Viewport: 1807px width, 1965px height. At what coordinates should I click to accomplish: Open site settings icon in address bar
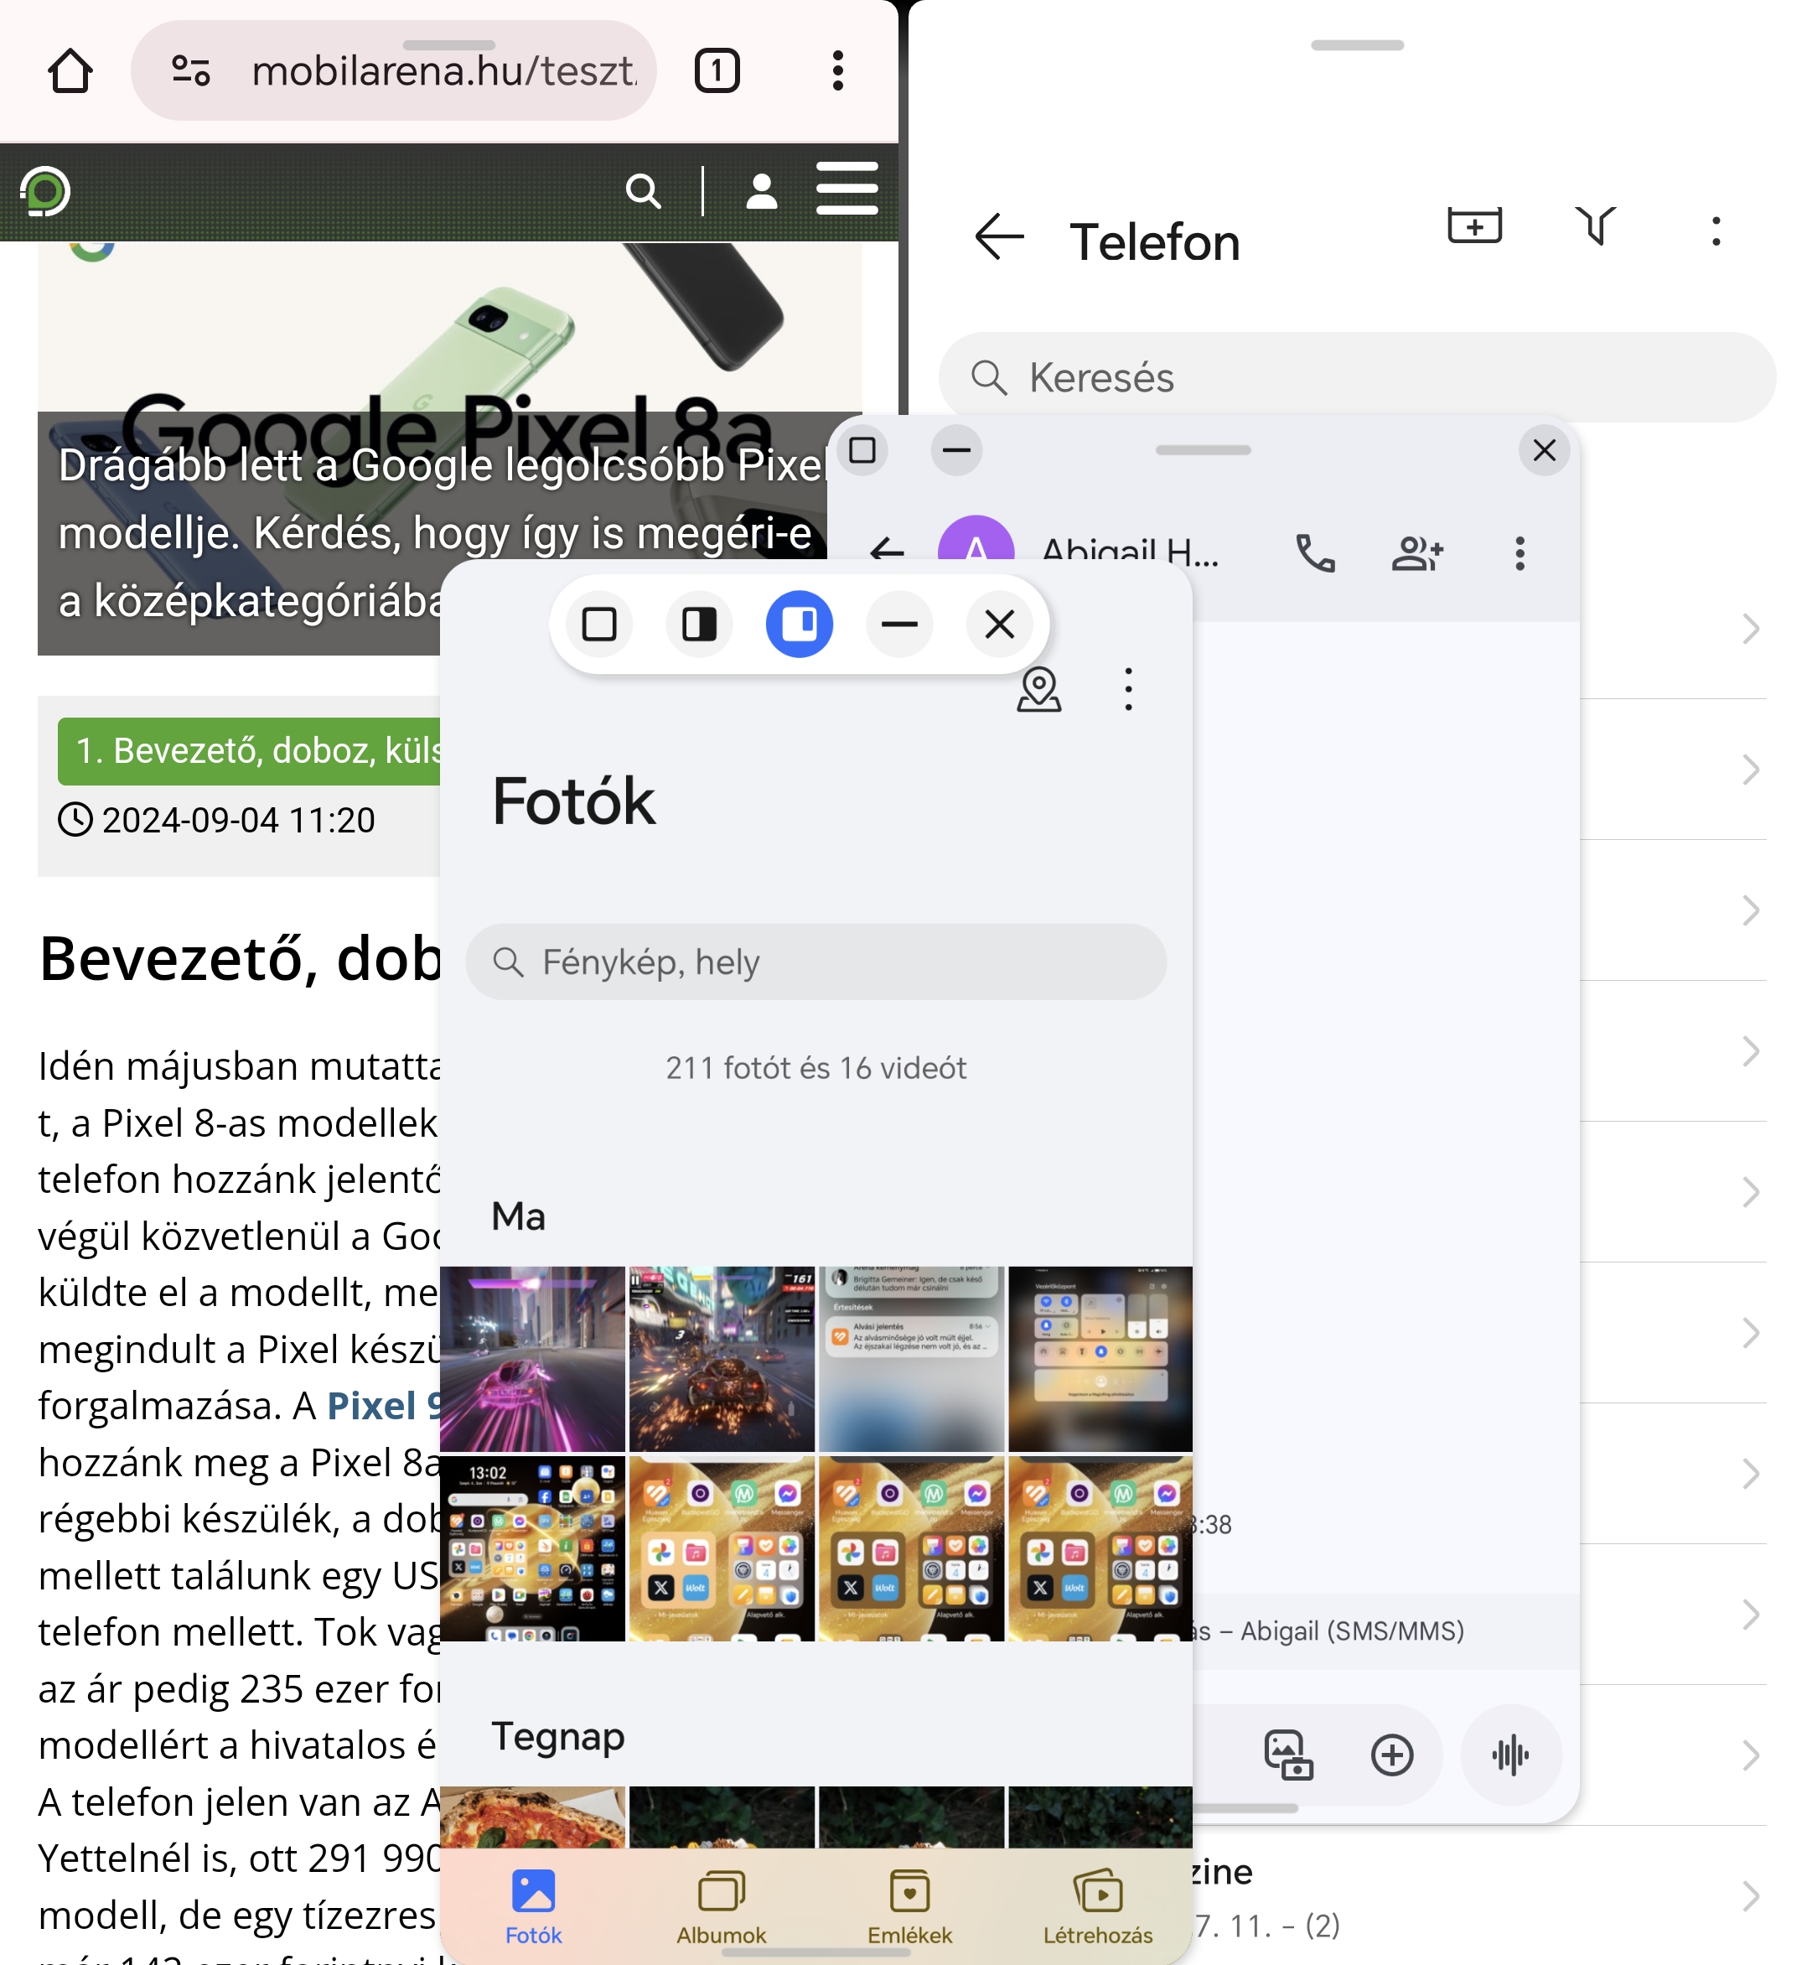point(191,70)
